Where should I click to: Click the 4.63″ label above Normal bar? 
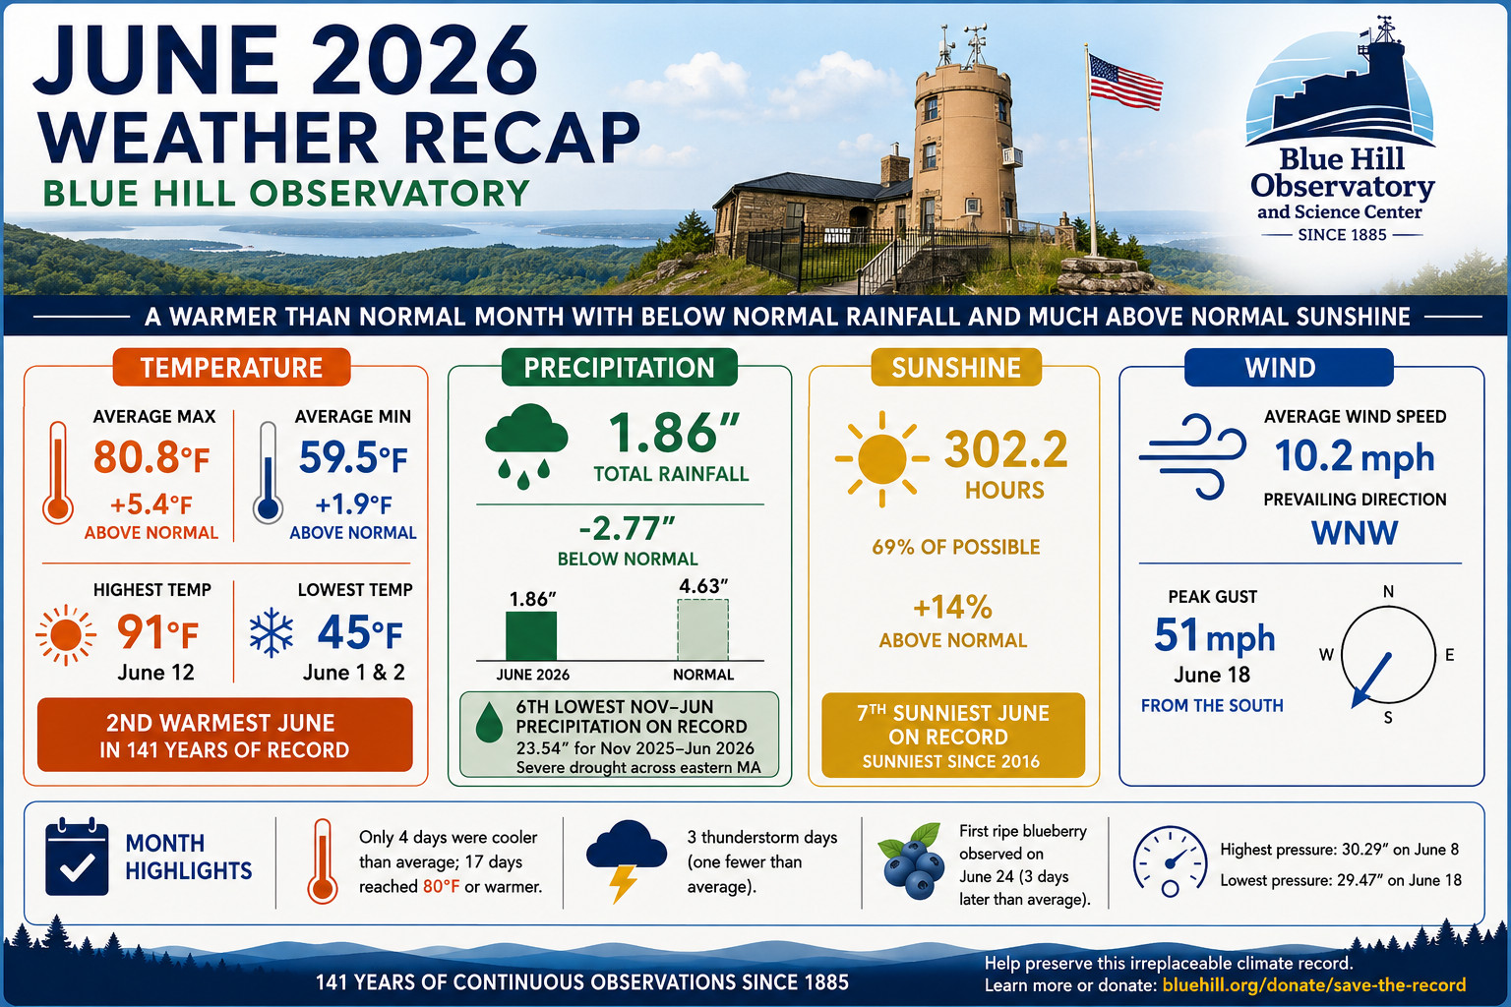pyautogui.click(x=703, y=587)
